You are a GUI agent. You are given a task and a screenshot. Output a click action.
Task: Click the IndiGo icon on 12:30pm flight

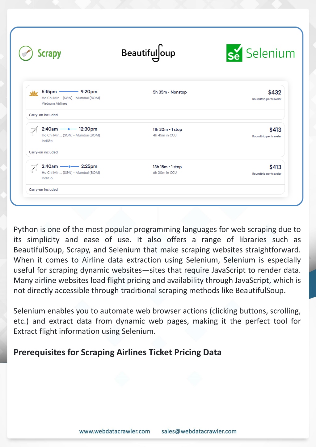point(34,131)
